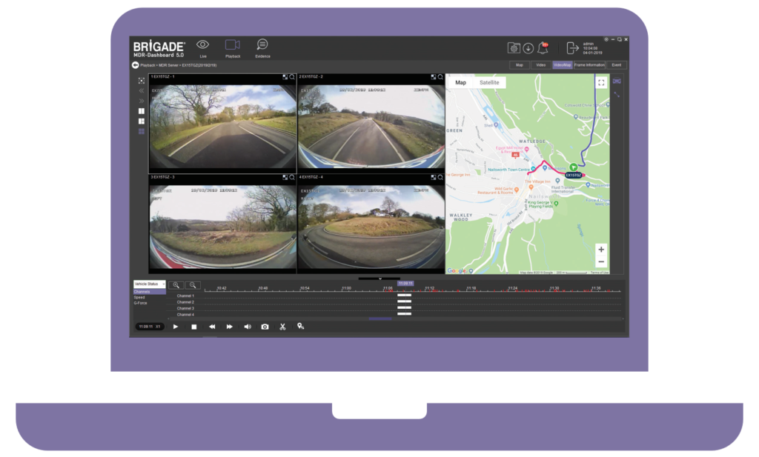Screen dimensions: 759x457
Task: Switch to the Video tab
Action: point(540,64)
